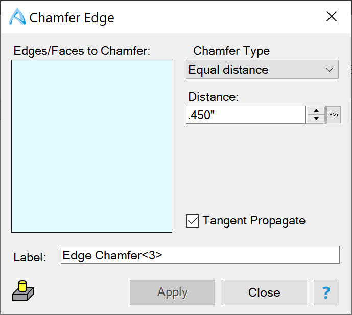
Task: Click the Distance value field
Action: [245, 115]
